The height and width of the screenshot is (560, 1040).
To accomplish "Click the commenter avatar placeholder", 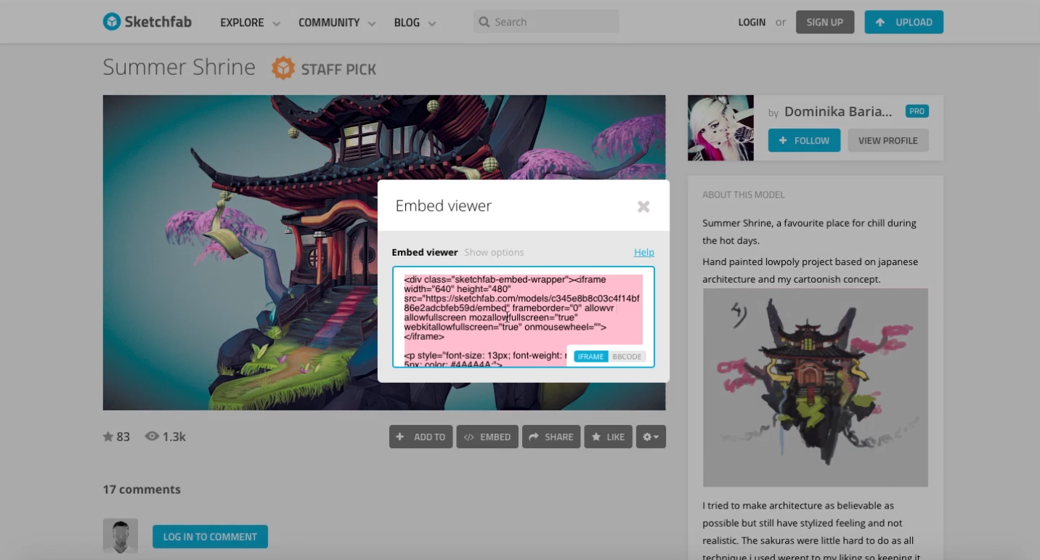I will coord(121,536).
